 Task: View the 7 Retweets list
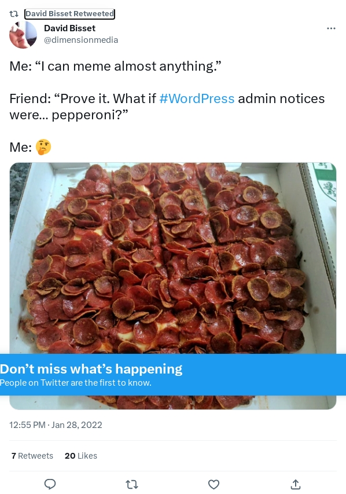coord(32,456)
